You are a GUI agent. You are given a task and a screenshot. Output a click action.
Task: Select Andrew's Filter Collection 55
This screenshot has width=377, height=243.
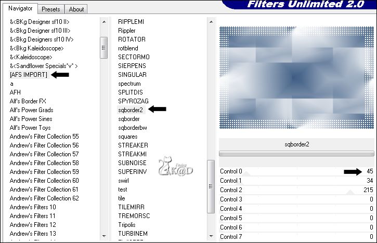click(x=44, y=137)
